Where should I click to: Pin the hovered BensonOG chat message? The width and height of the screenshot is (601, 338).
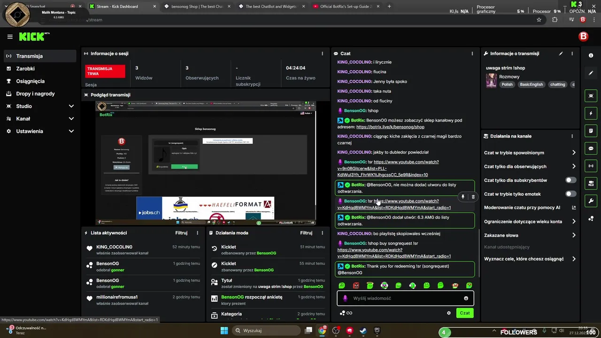(x=462, y=197)
